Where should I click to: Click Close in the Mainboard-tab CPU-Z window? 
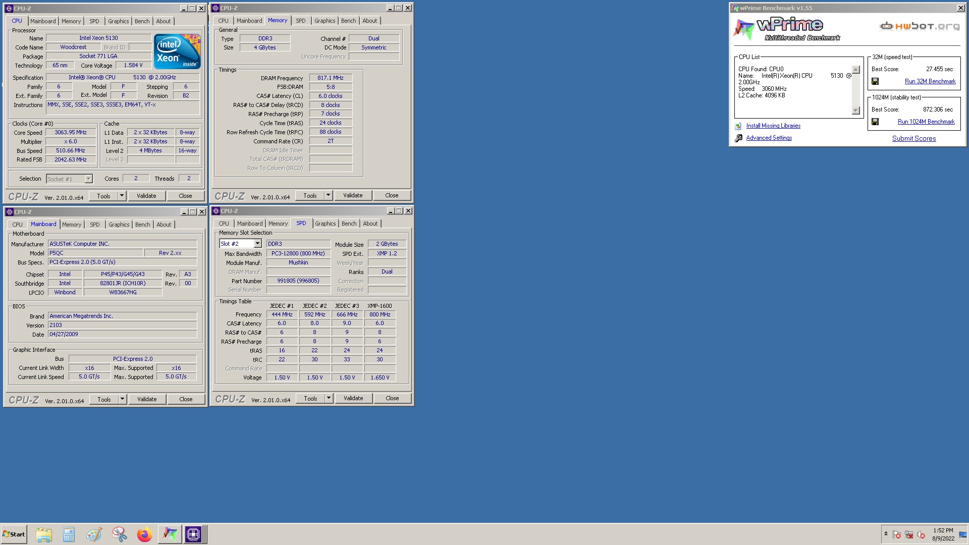[x=186, y=399]
